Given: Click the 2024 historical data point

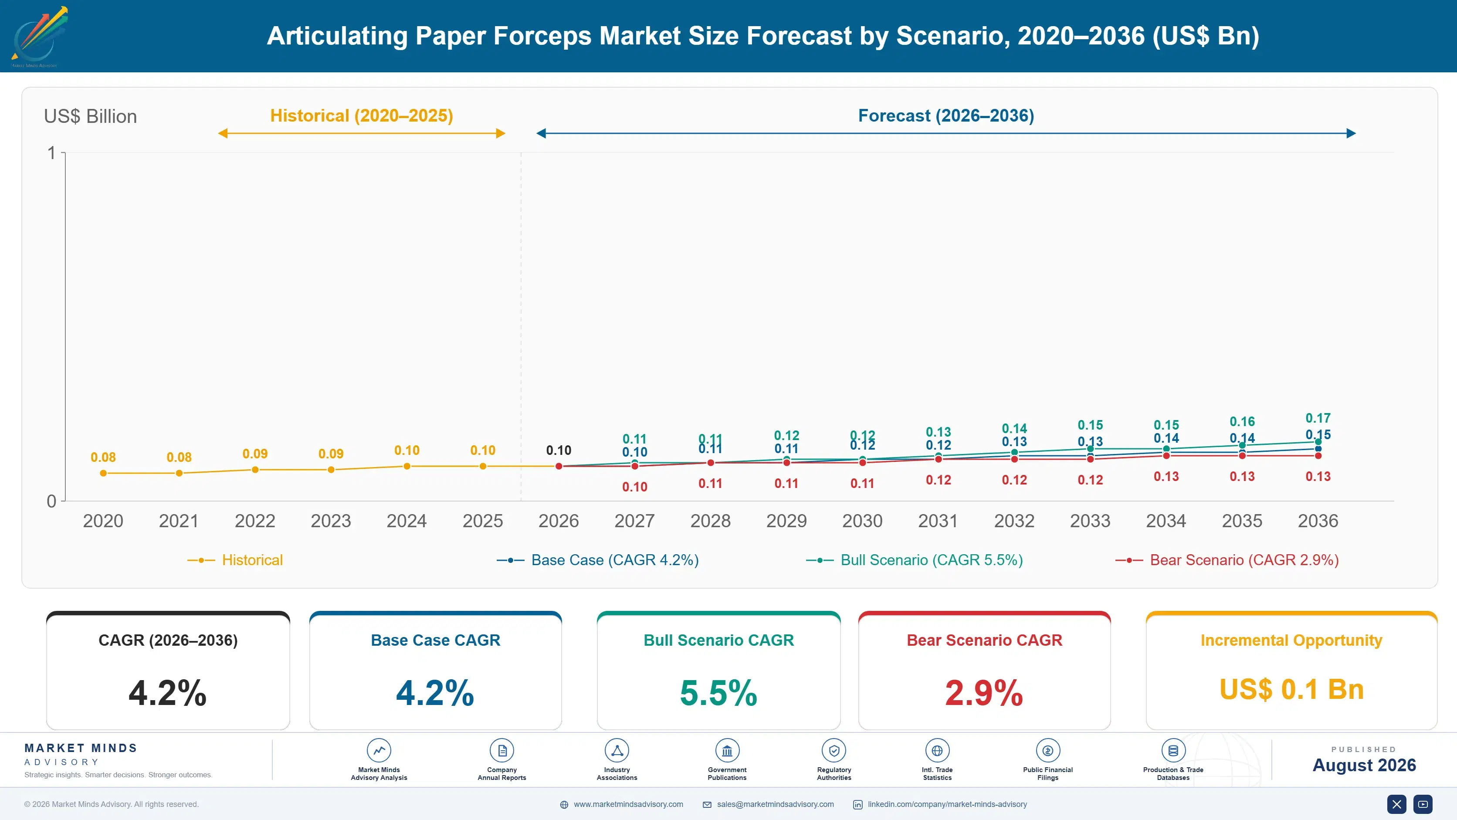Looking at the screenshot, I should (x=407, y=467).
